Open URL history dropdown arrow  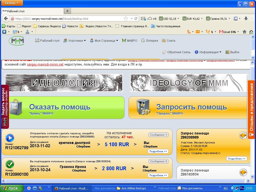pos(131,18)
